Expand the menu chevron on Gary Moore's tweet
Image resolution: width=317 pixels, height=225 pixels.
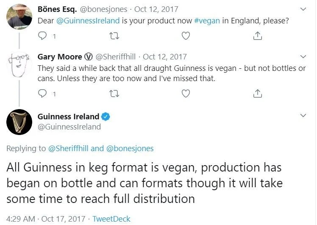(x=303, y=56)
